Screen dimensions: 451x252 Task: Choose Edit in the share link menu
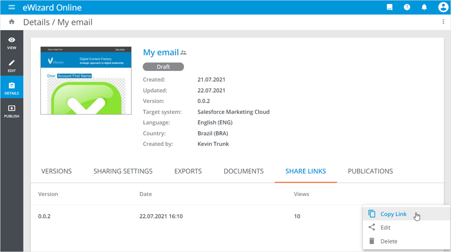[385, 227]
